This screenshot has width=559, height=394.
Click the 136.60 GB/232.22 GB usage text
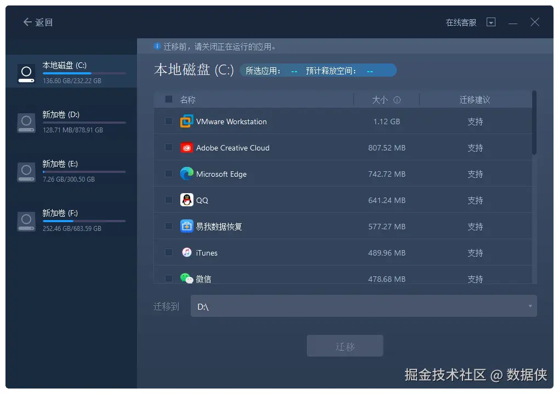[x=72, y=81]
